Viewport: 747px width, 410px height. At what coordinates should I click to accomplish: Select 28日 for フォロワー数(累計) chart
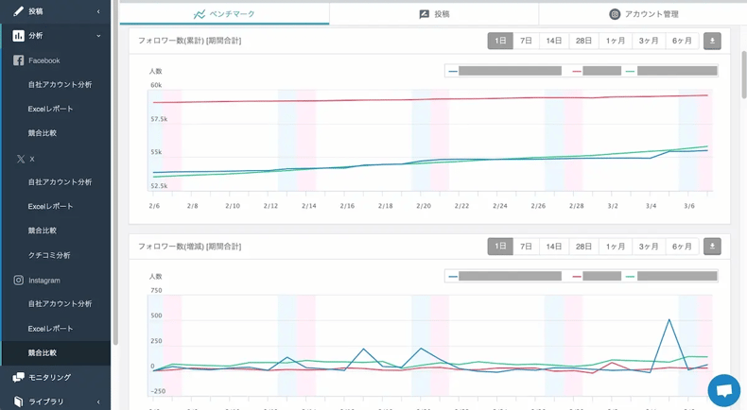tap(583, 41)
